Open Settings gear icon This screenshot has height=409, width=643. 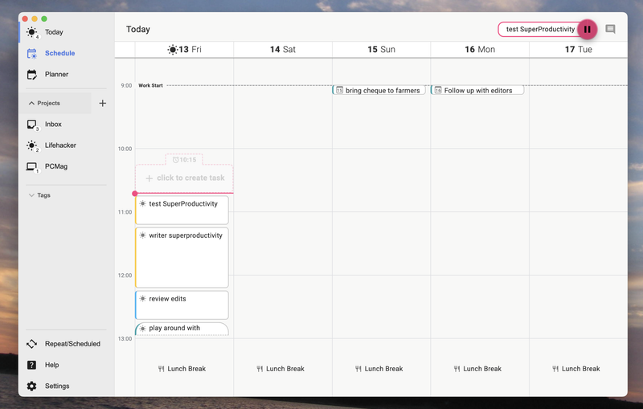click(x=31, y=386)
